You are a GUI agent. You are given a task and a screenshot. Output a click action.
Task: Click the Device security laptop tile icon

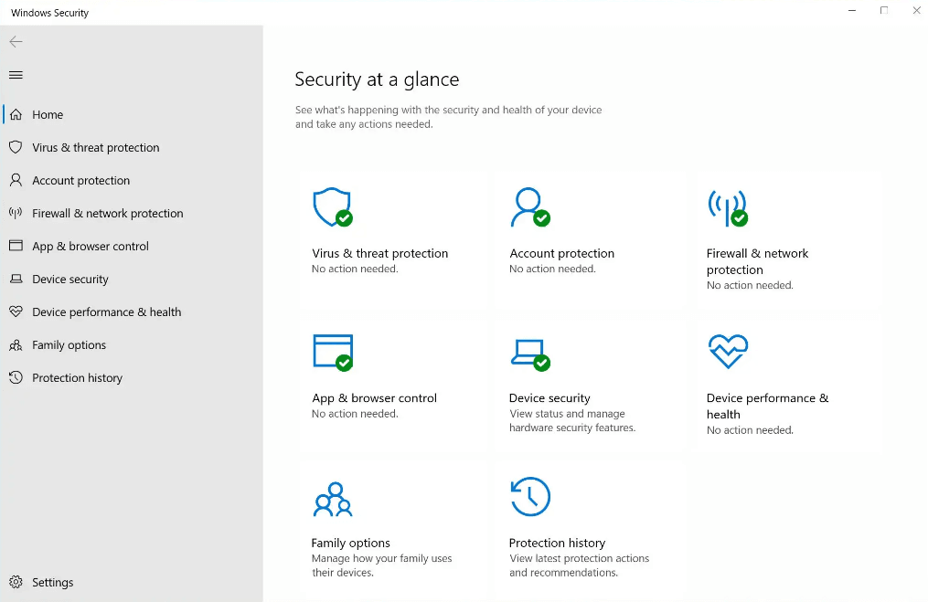(529, 353)
